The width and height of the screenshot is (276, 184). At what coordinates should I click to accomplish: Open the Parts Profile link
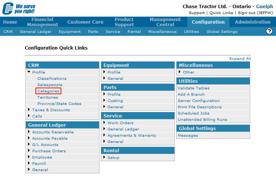pos(114,94)
